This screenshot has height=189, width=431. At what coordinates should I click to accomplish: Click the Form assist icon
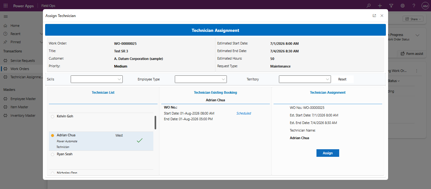pos(403,54)
